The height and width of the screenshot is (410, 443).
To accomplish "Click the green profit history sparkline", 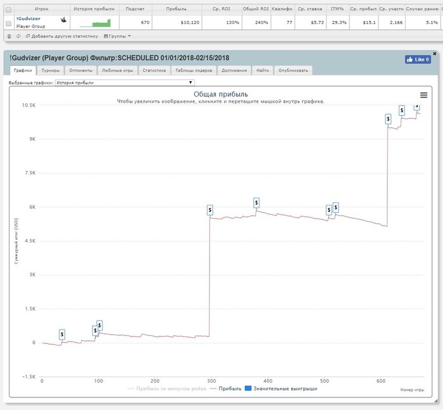I will (95, 23).
